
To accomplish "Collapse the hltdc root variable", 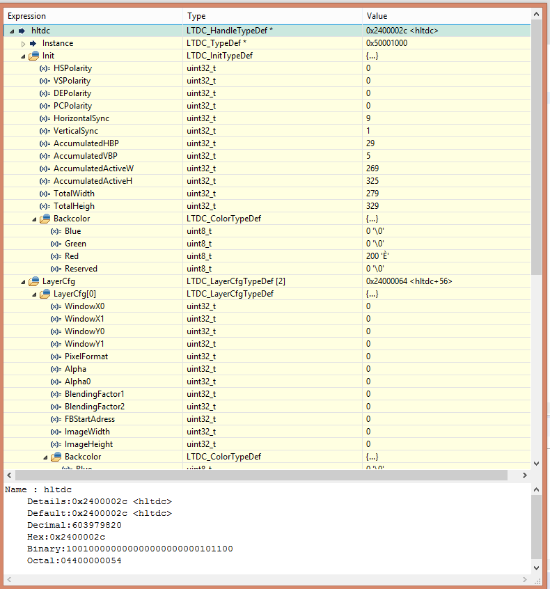I will point(12,31).
